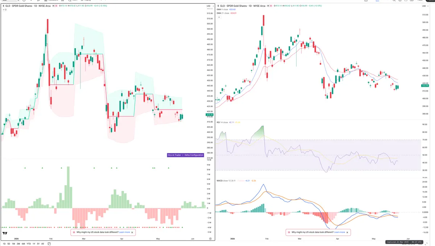Select the 3M time range
The width and height of the screenshot is (435, 246).
(x=18, y=244)
